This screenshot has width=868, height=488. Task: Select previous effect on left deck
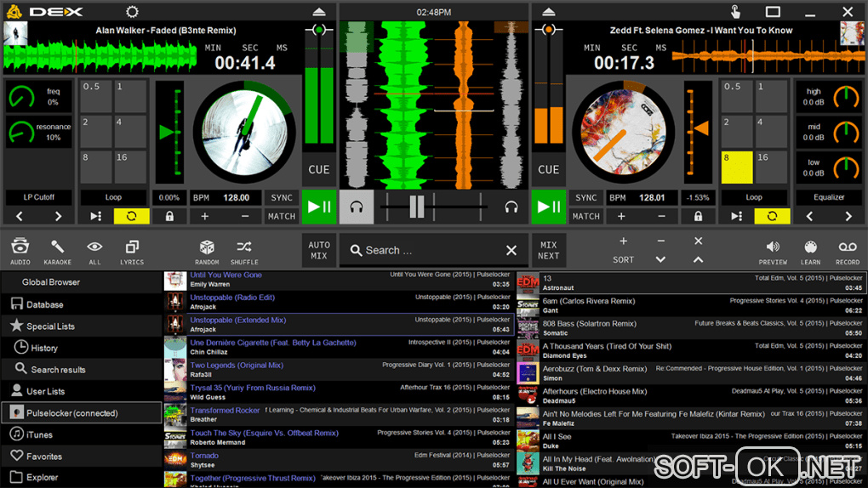pyautogui.click(x=20, y=216)
